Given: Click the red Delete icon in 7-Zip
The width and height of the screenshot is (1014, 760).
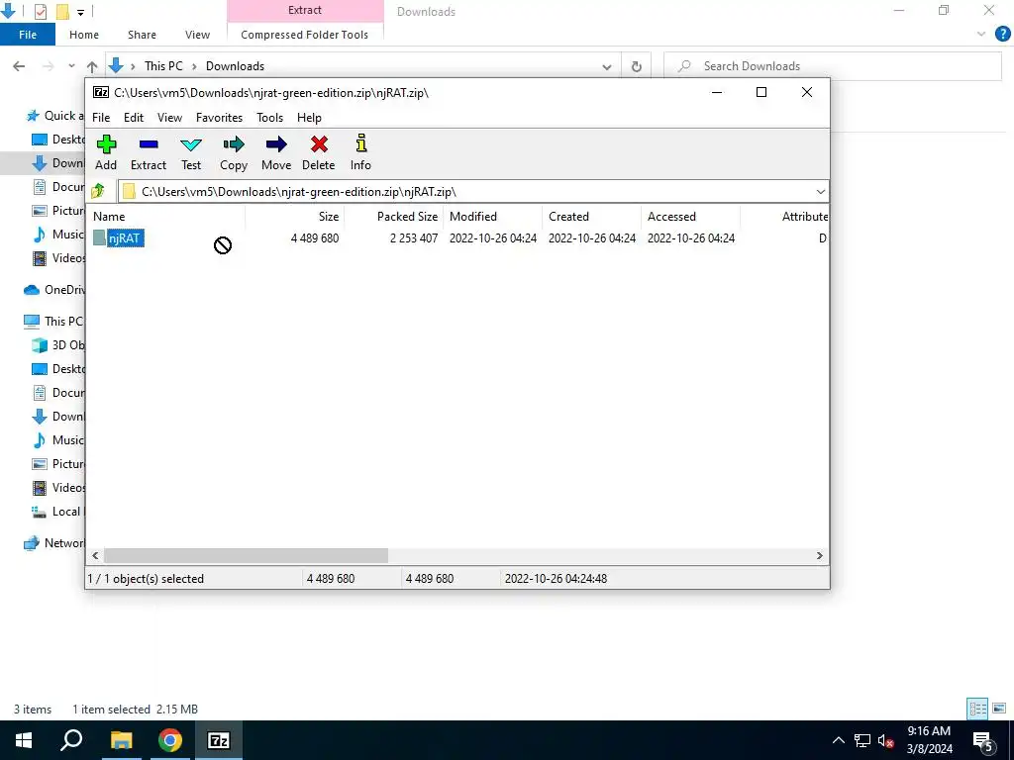Looking at the screenshot, I should pyautogui.click(x=319, y=153).
